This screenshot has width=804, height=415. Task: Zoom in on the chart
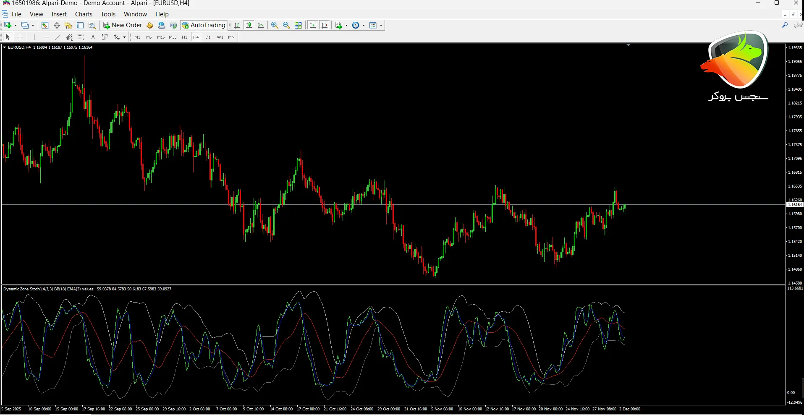click(275, 25)
